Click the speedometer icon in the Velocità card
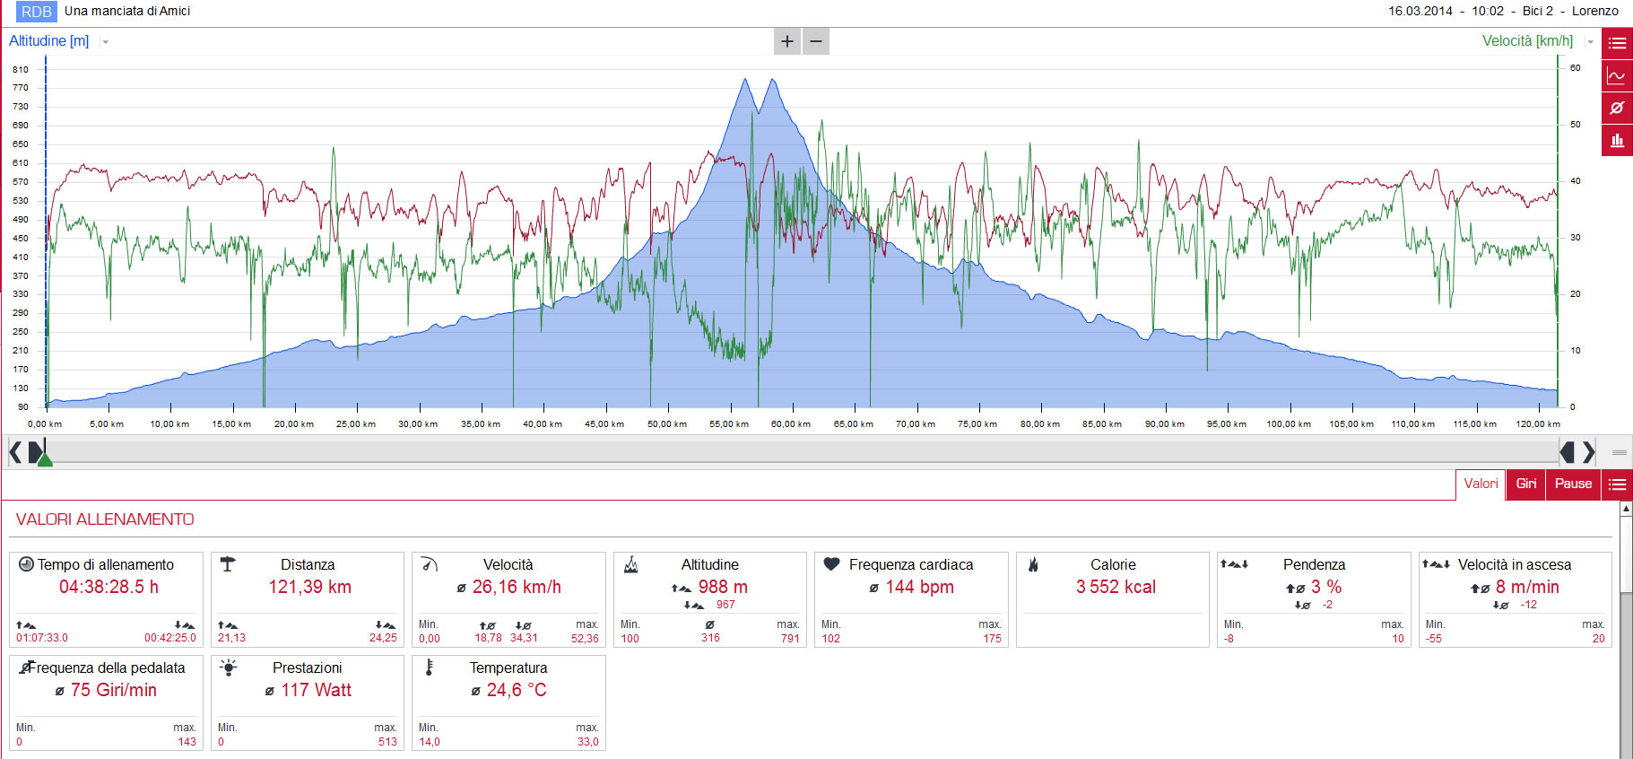Screen dimensions: 1633x759 [x=430, y=564]
